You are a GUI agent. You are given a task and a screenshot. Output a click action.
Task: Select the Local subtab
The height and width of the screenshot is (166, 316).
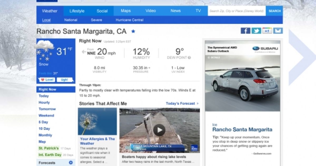coord(47,20)
